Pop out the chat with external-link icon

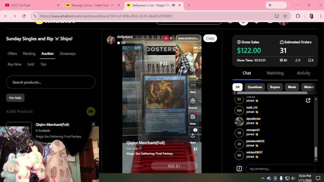308,100
